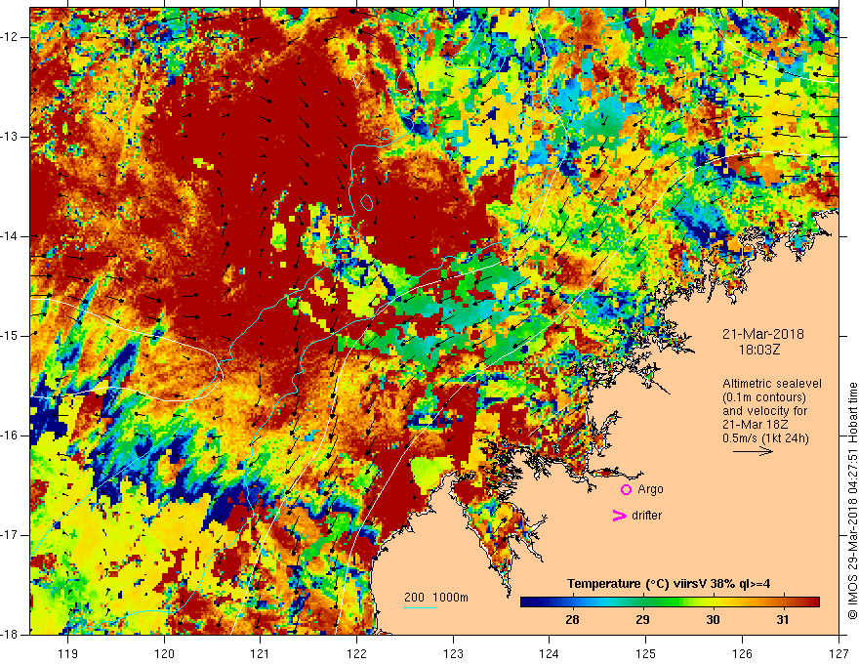Screen dimensions: 859x664
Task: Click the colorbar tick label '30'
Action: (x=713, y=620)
